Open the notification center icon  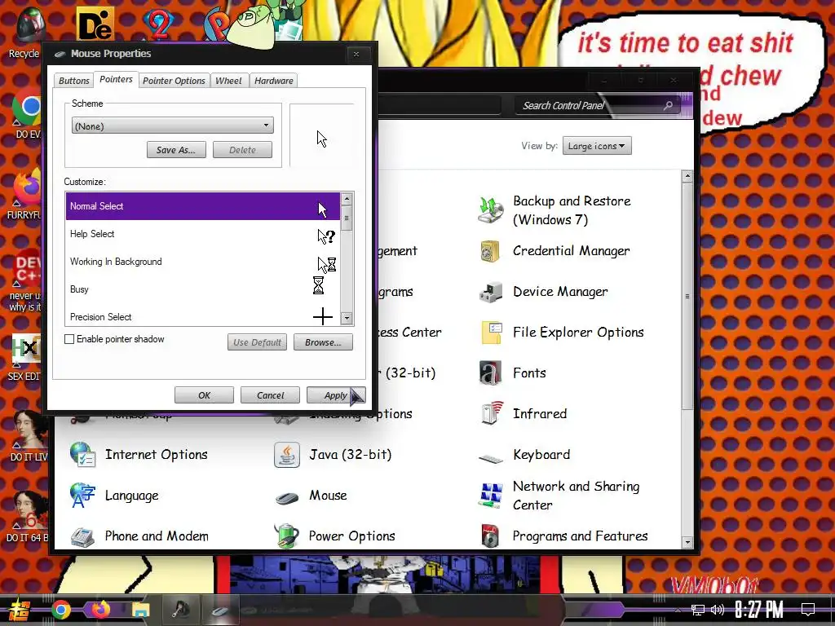coord(808,609)
